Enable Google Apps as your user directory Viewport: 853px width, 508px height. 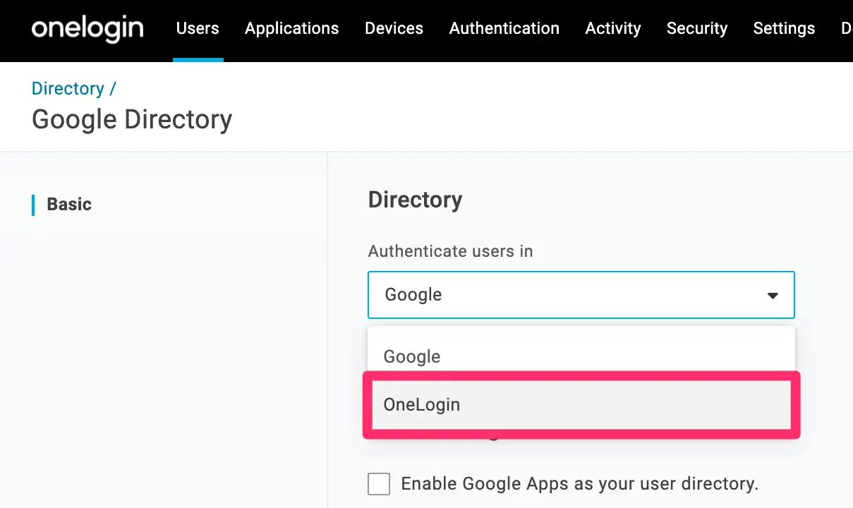(x=379, y=484)
